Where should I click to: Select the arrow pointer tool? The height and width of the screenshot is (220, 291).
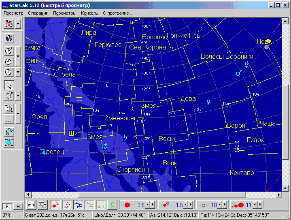pyautogui.click(x=9, y=85)
